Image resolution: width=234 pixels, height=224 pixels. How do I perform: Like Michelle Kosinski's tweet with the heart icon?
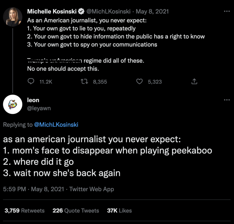point(139,82)
